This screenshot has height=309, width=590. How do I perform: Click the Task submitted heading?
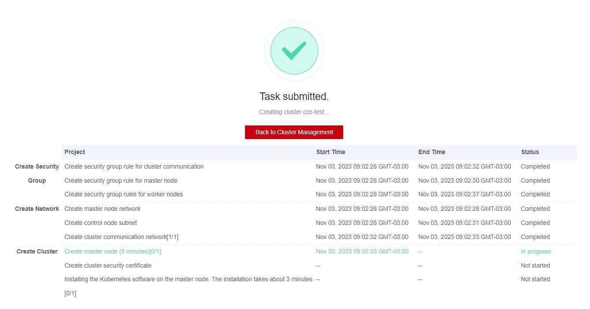[294, 96]
